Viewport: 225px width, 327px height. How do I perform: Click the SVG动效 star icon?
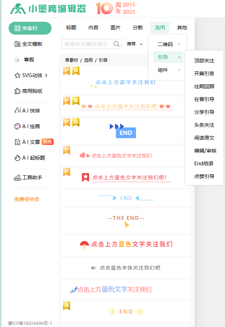(17, 75)
